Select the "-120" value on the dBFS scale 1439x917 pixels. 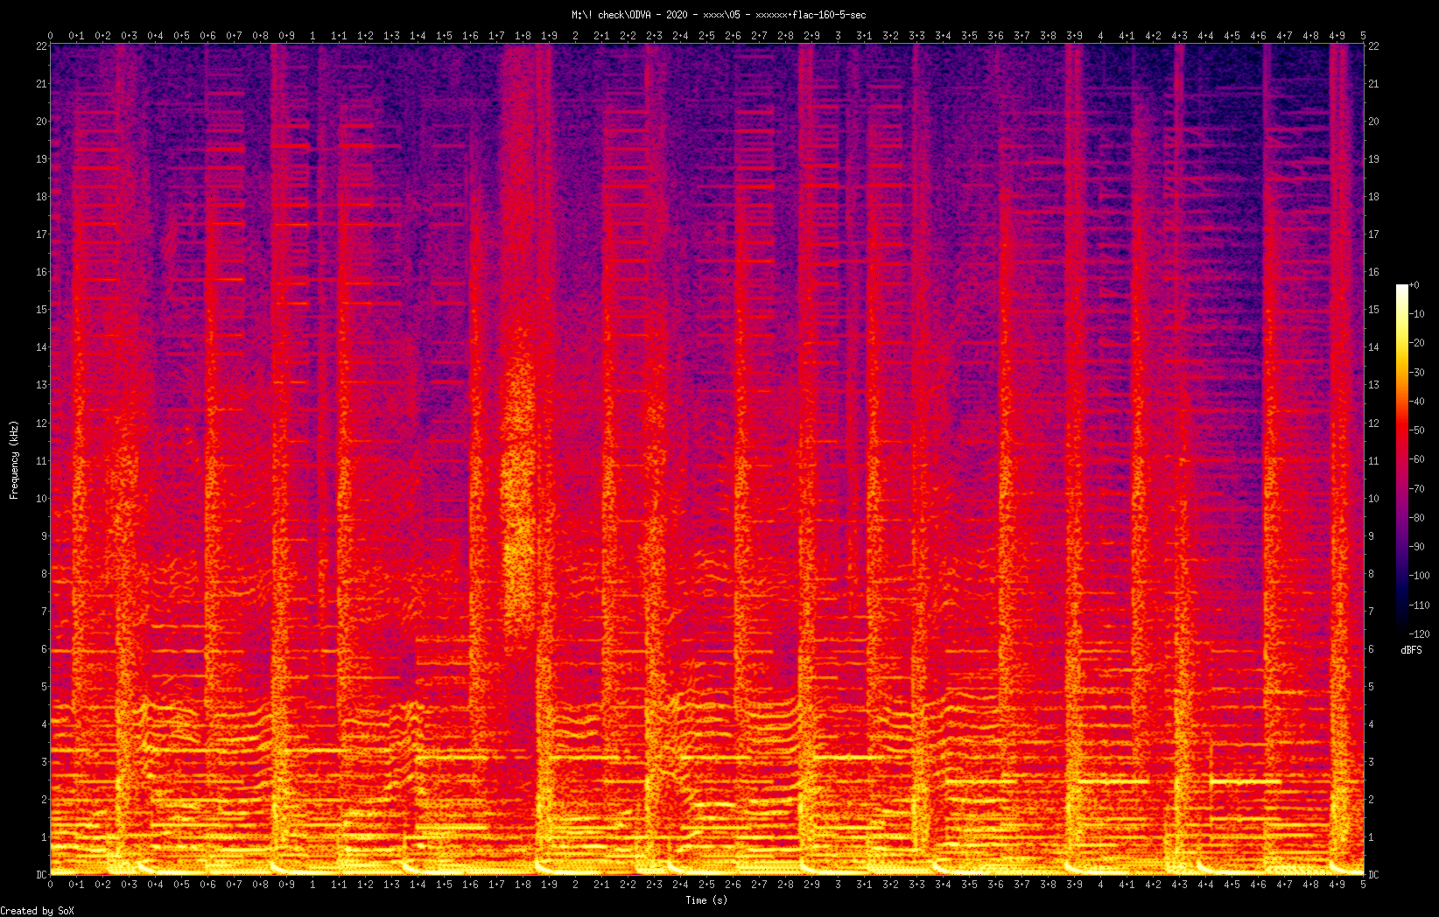[1420, 634]
